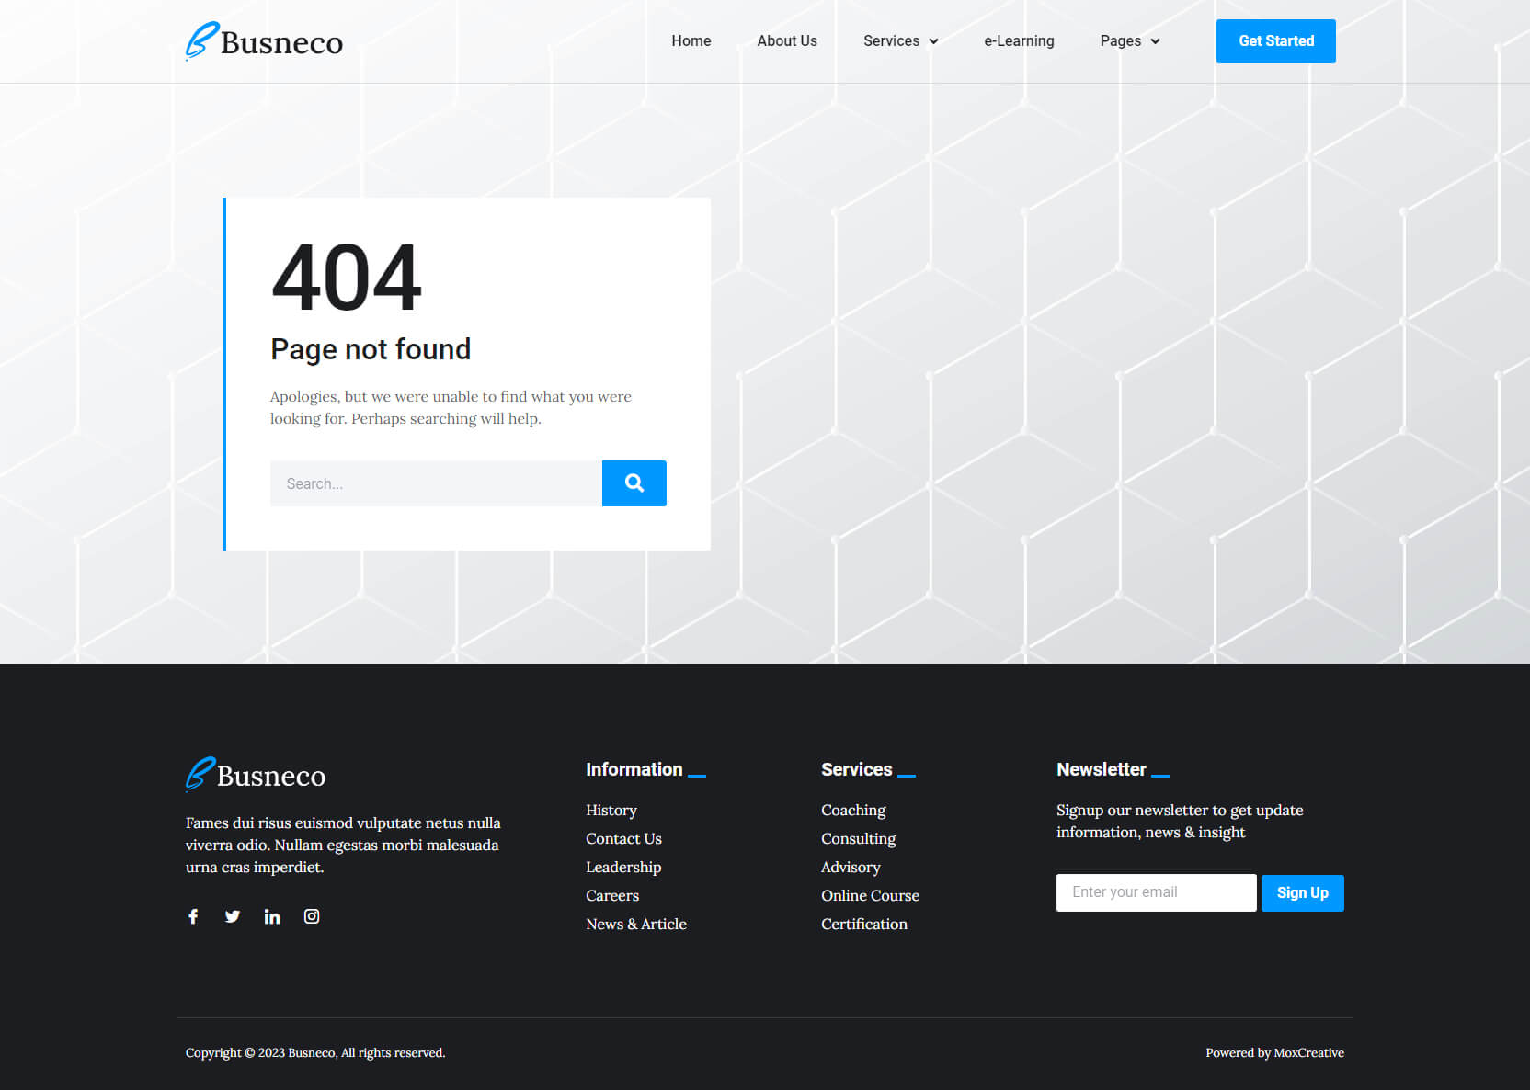
Task: Open the Online Course link
Action: (870, 896)
